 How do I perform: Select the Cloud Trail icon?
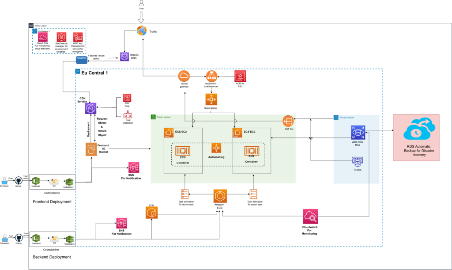coord(43,38)
